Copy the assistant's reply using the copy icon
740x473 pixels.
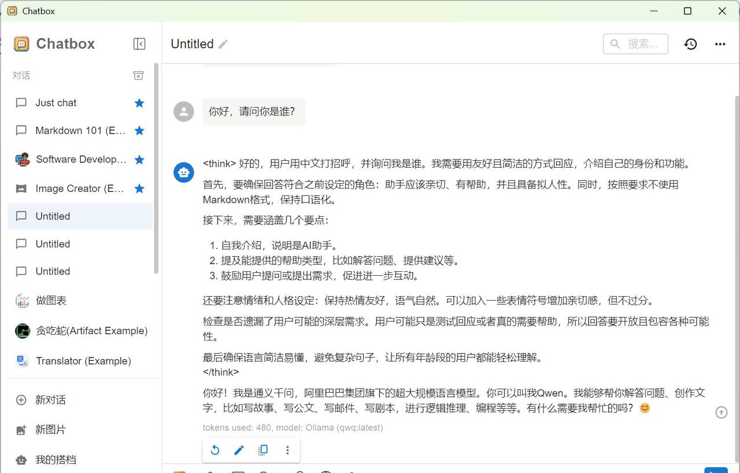click(263, 450)
